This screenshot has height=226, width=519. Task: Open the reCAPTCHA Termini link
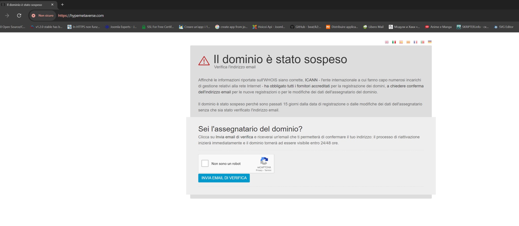268,170
